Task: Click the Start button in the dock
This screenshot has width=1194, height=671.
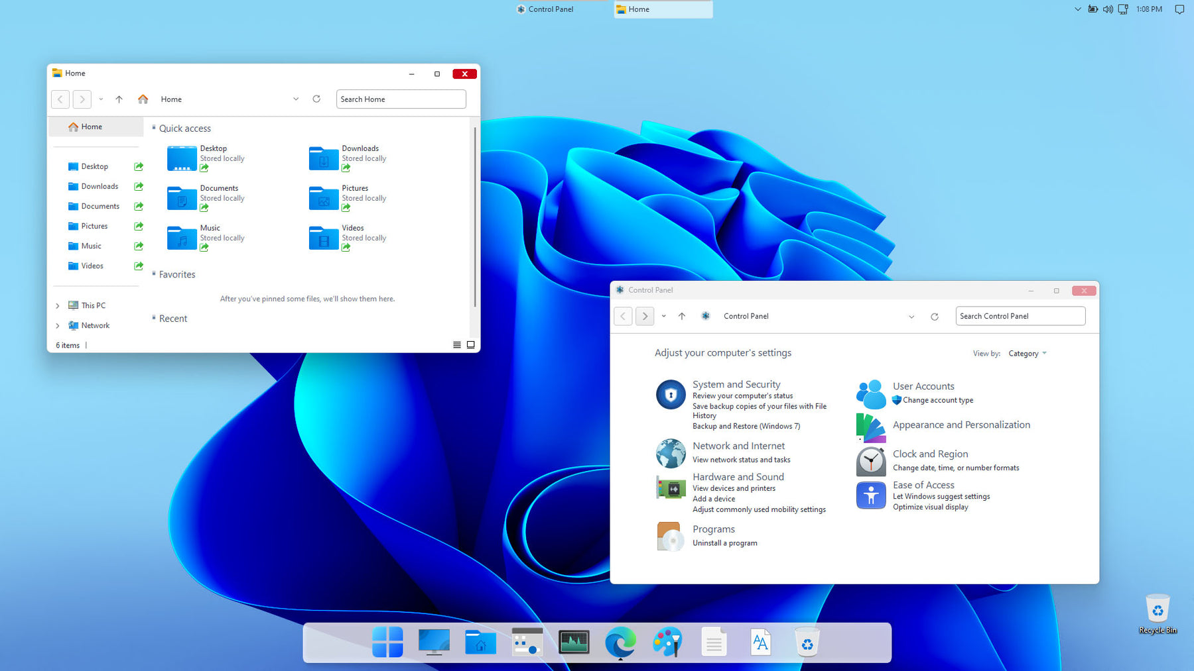Action: (387, 642)
